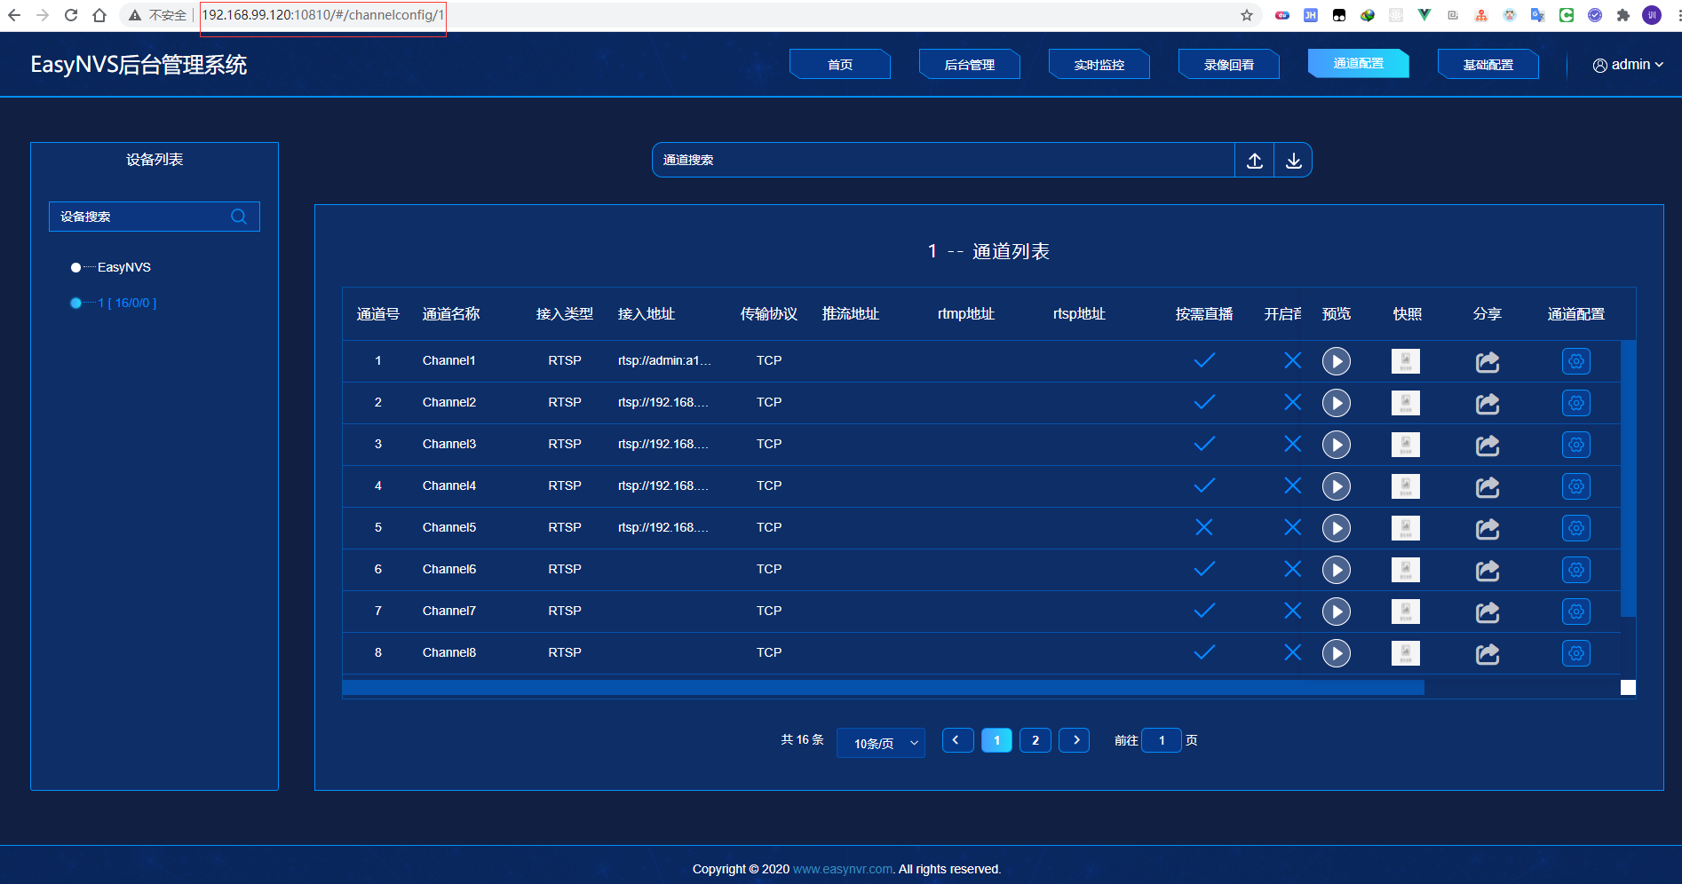The image size is (1682, 884).
Task: Switch to the 录像回看 tab
Action: [1228, 63]
